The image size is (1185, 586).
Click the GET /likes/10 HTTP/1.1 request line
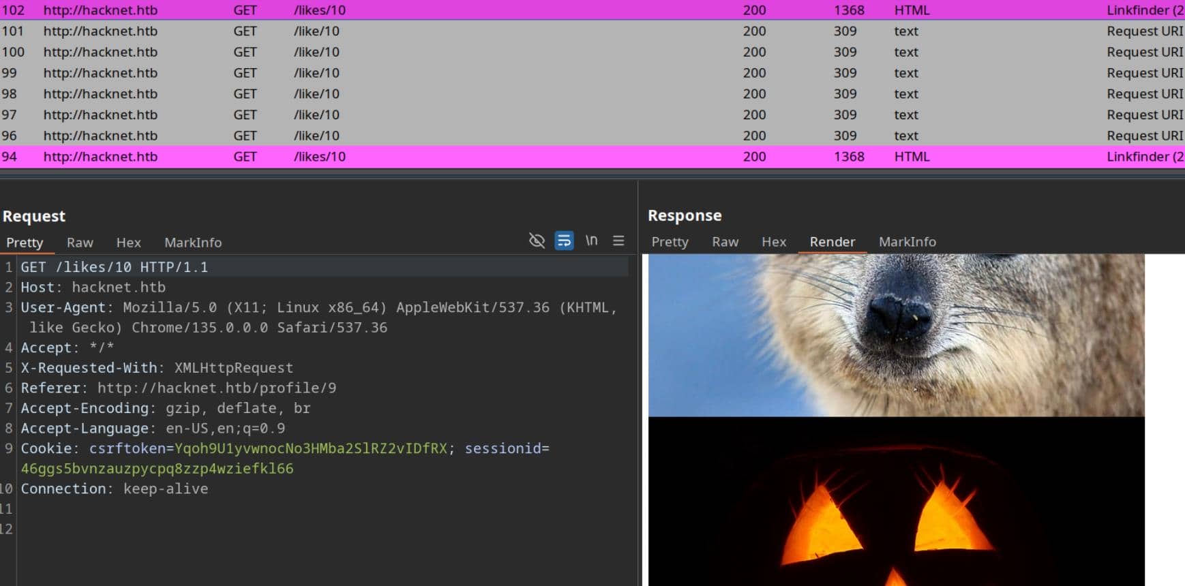coord(115,267)
